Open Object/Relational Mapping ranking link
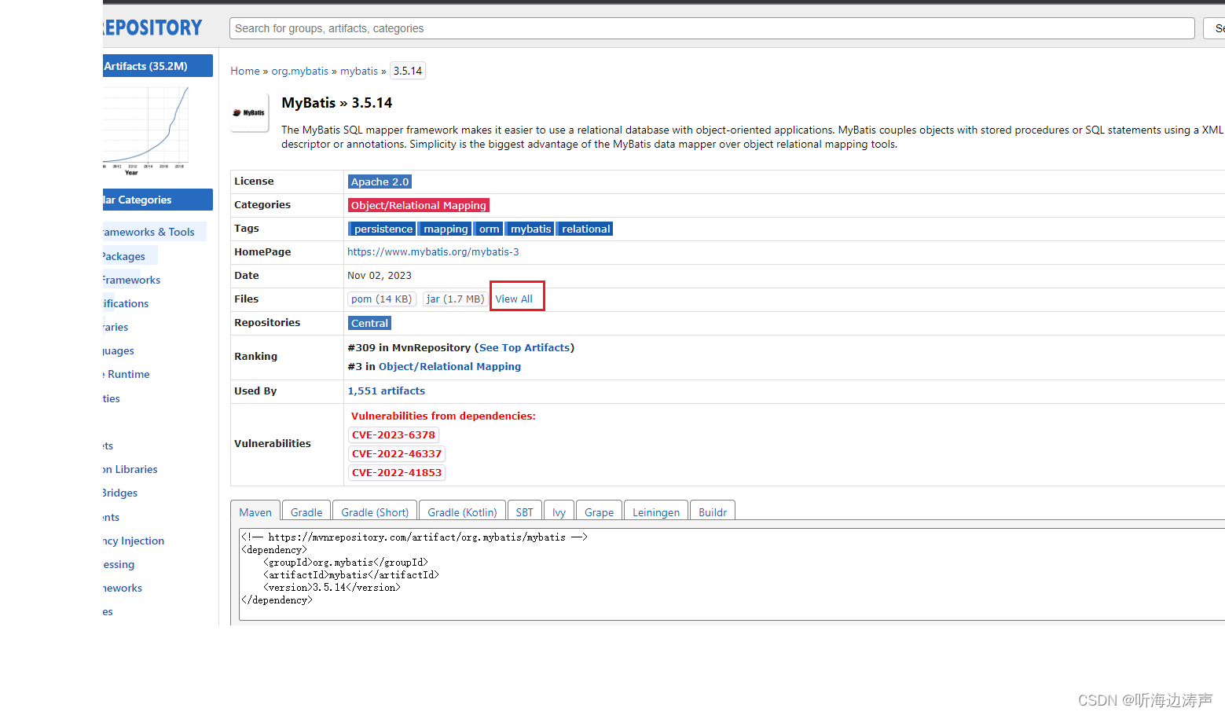Image resolution: width=1225 pixels, height=715 pixels. coord(449,366)
